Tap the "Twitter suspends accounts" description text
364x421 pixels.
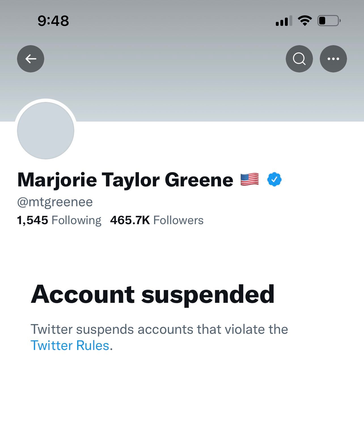[x=159, y=330]
